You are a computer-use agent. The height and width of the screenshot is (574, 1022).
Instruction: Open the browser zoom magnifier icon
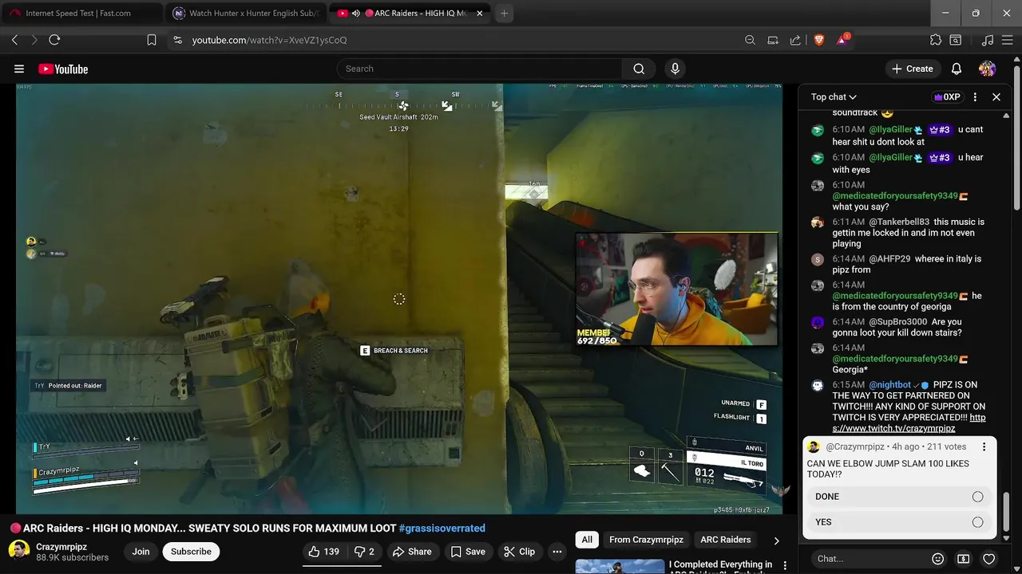(750, 40)
